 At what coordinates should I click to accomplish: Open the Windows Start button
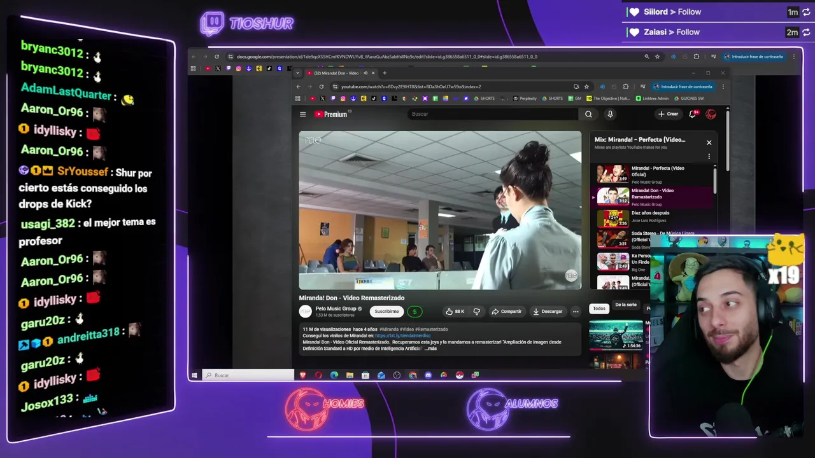coord(194,375)
